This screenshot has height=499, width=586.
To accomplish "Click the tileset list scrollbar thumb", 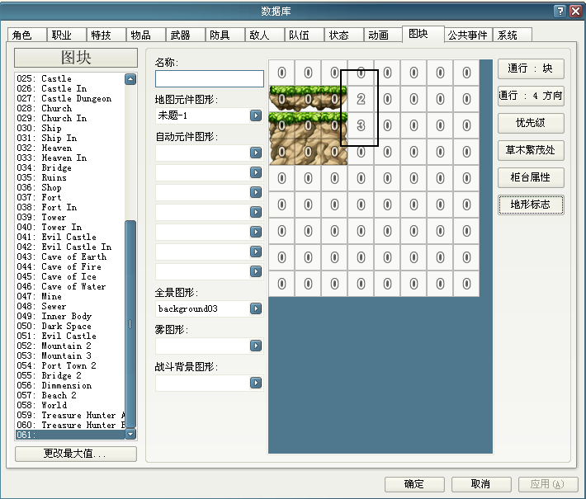I will coord(130,324).
